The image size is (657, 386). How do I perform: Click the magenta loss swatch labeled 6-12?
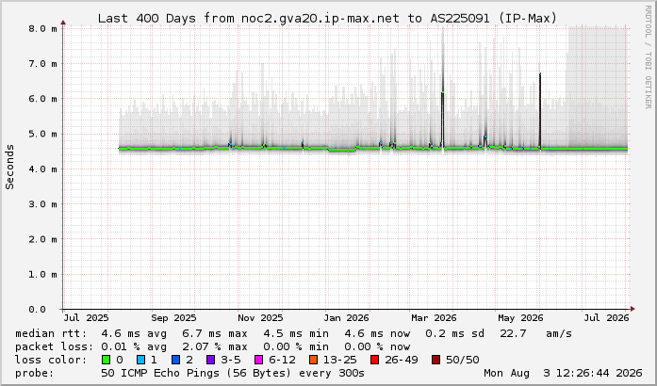(259, 360)
